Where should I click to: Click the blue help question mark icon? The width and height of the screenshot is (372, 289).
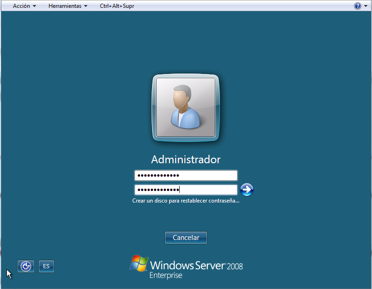click(x=357, y=6)
